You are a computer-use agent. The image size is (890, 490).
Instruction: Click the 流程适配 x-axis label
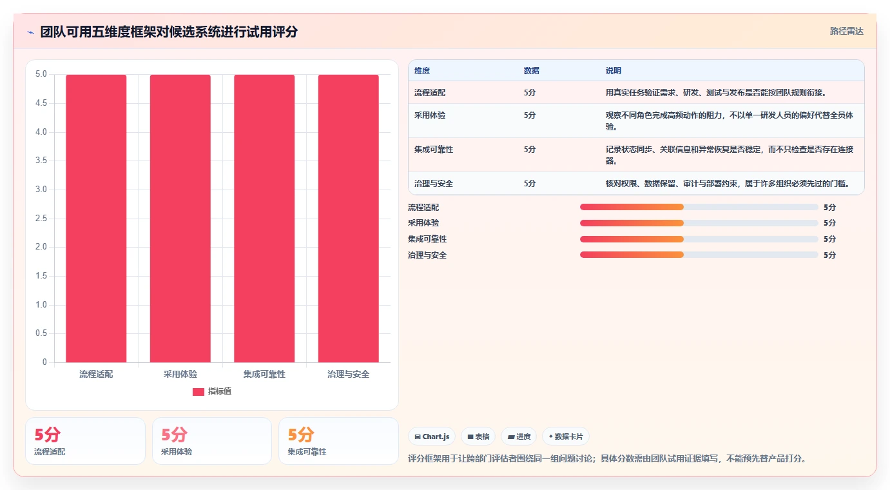pyautogui.click(x=96, y=374)
